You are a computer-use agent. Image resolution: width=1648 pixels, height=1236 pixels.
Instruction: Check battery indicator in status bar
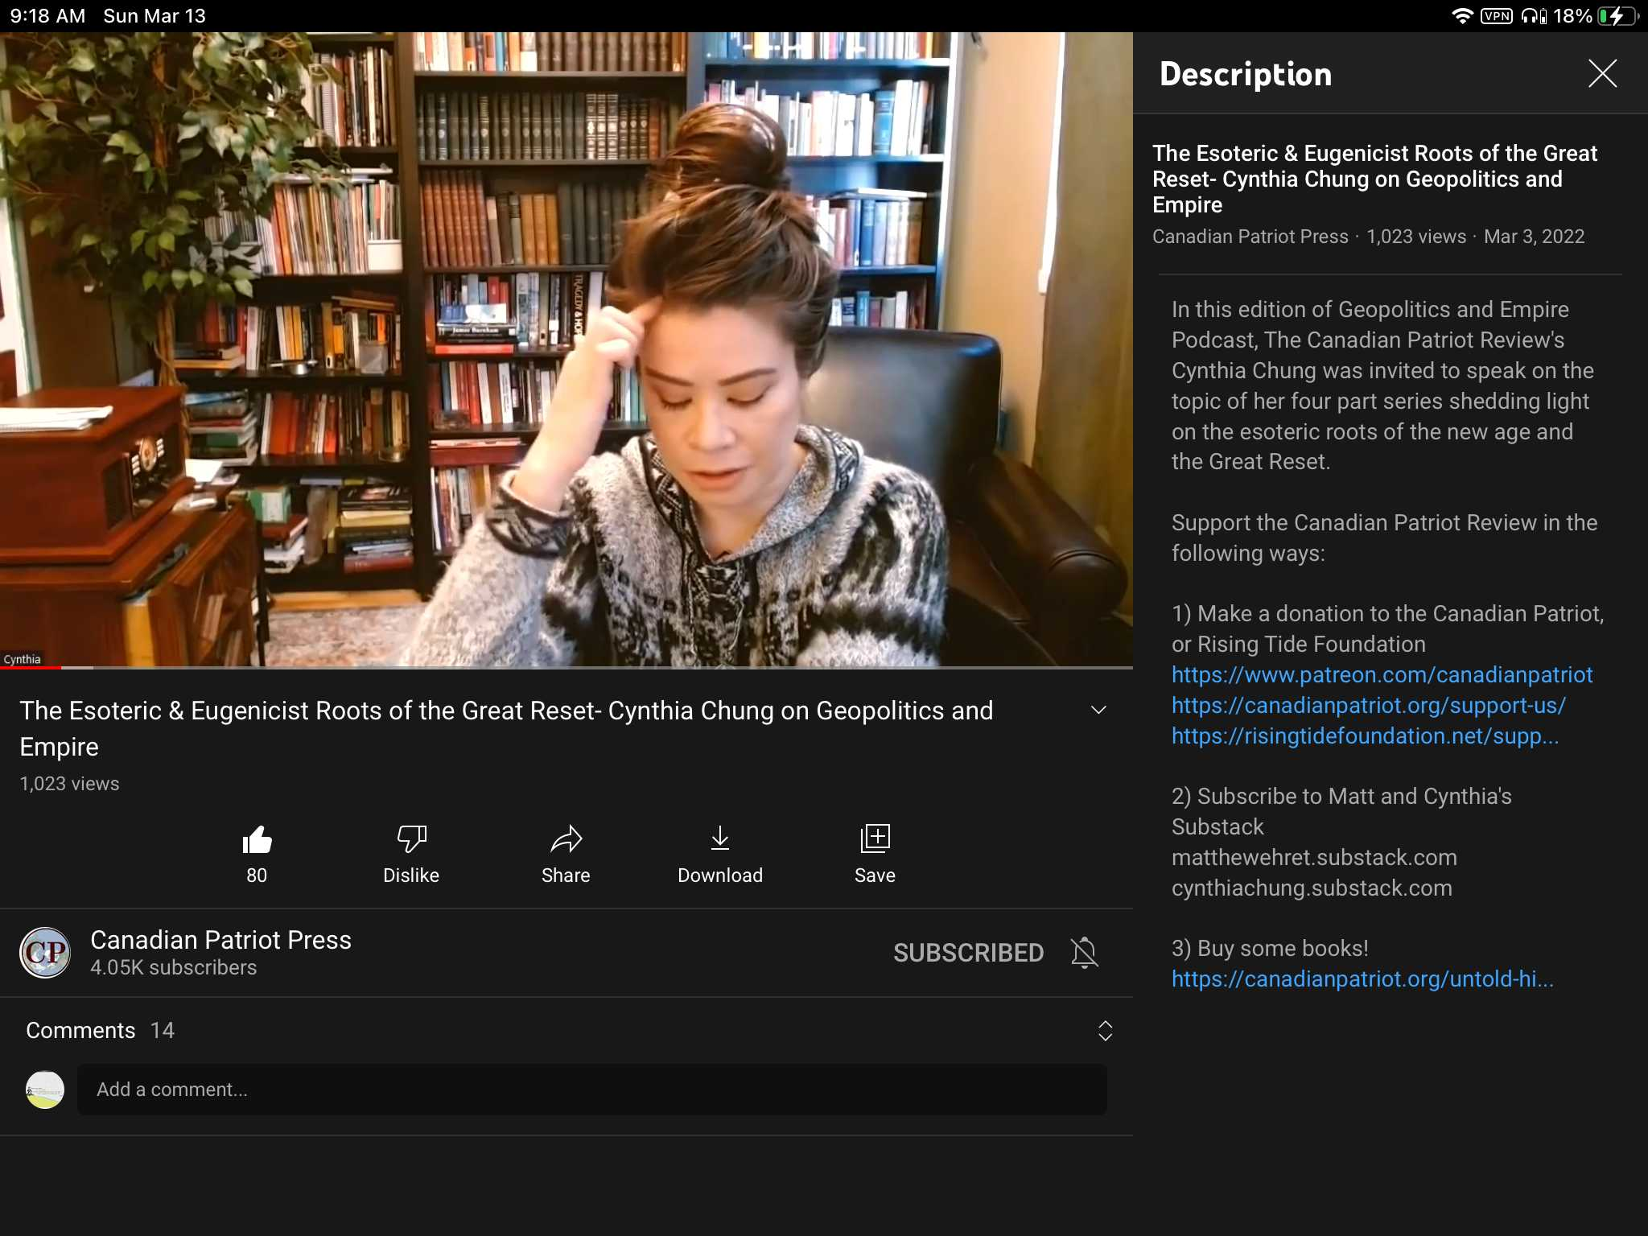click(x=1619, y=16)
